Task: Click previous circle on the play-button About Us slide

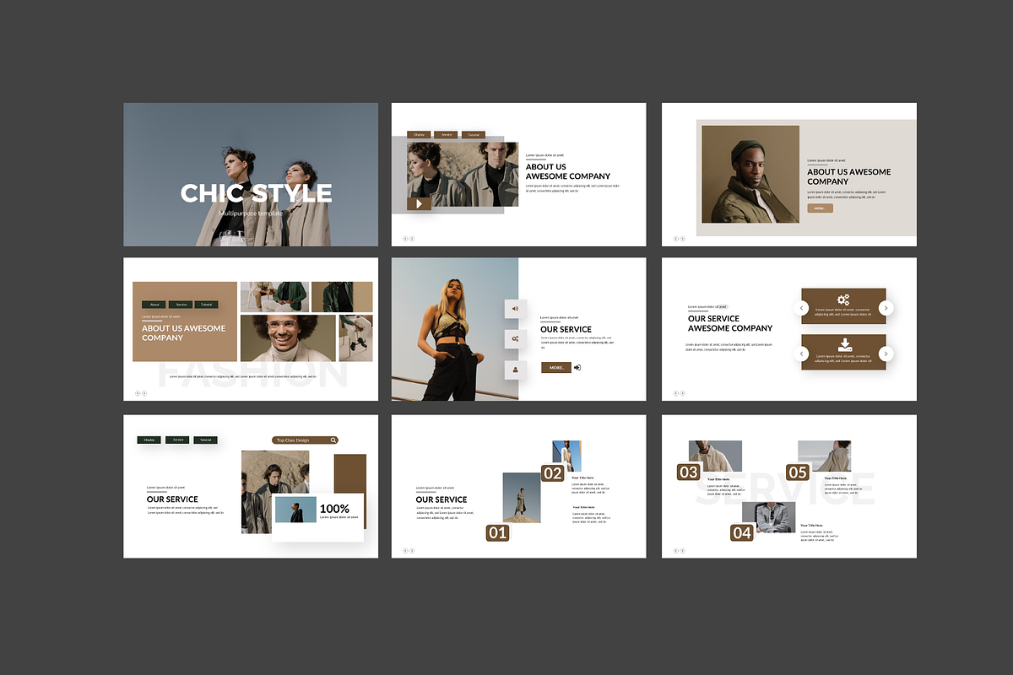Action: (x=405, y=239)
